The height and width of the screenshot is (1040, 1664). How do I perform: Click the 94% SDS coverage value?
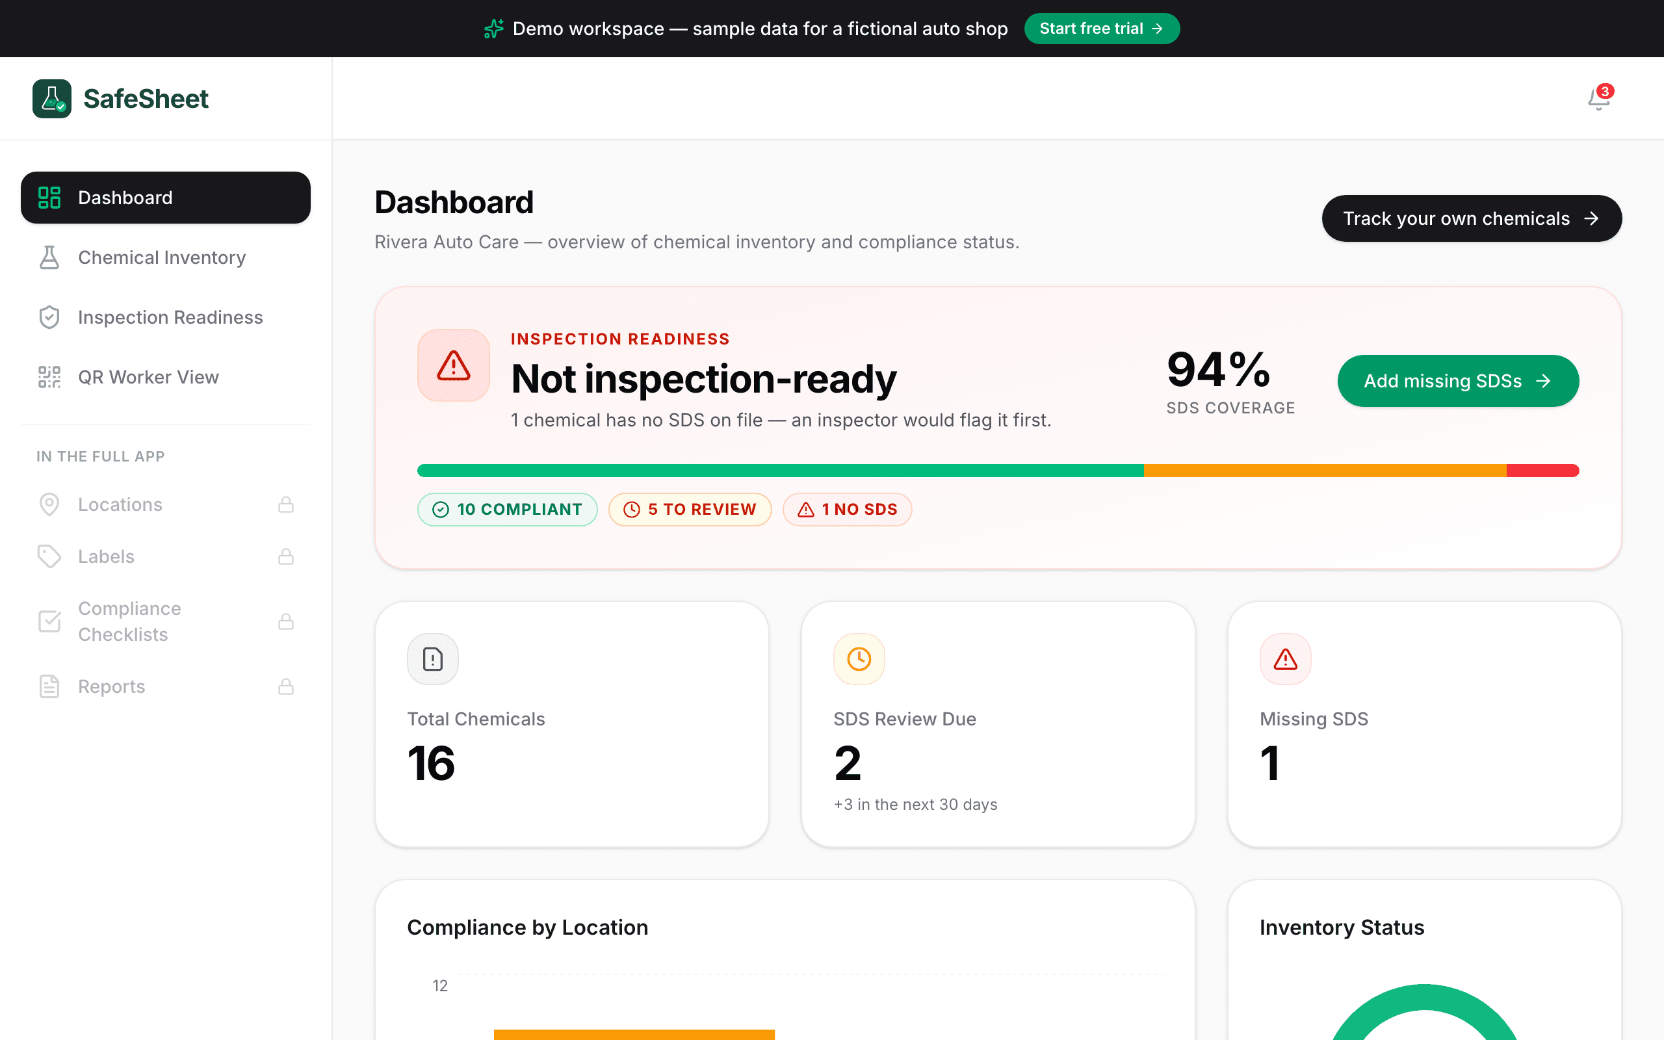coord(1219,369)
